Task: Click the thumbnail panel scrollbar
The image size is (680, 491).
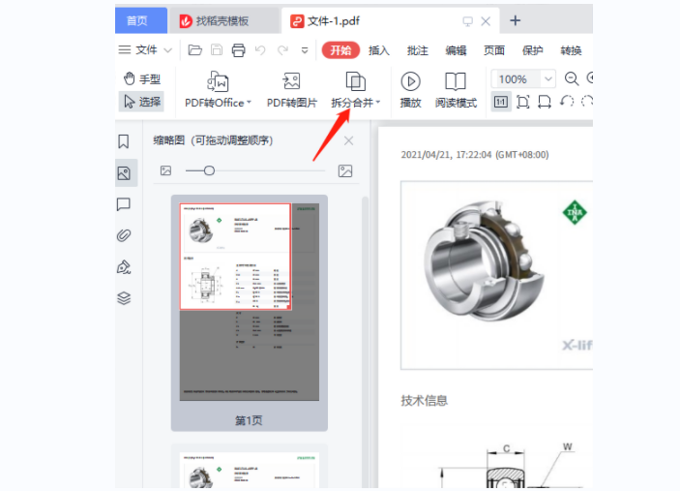Action: click(366, 342)
